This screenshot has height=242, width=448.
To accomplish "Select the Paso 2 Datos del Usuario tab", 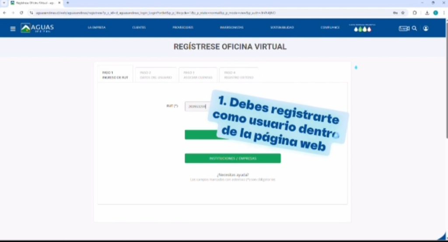I will (155, 75).
